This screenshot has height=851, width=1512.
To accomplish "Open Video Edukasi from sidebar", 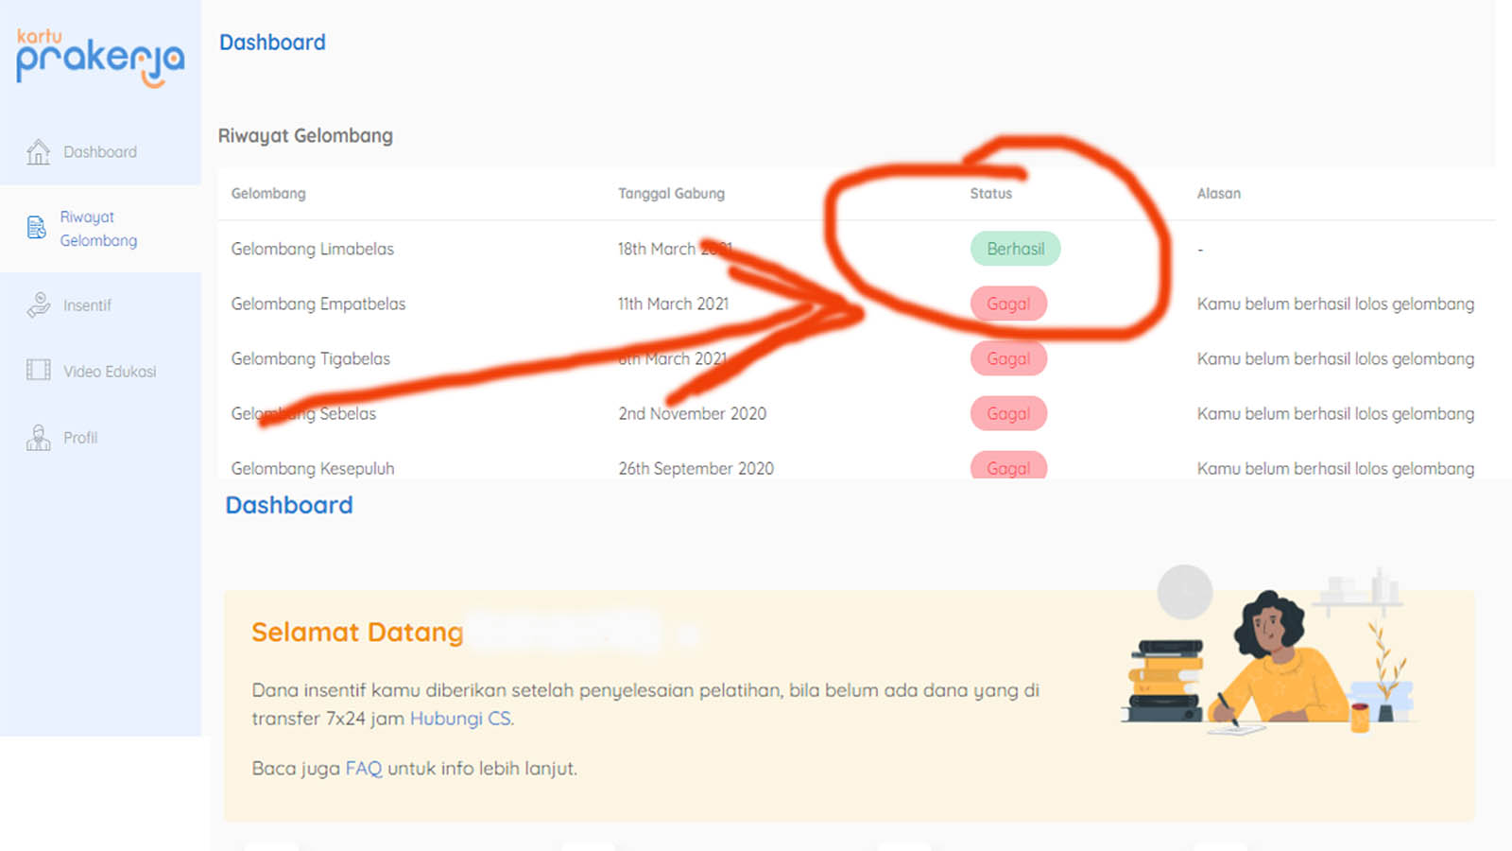I will (x=110, y=372).
